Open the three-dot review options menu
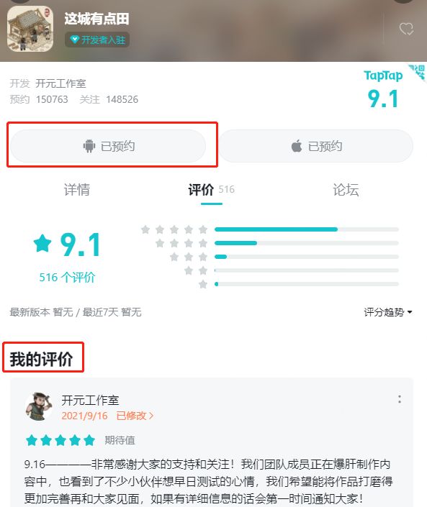This screenshot has width=427, height=507. [400, 399]
